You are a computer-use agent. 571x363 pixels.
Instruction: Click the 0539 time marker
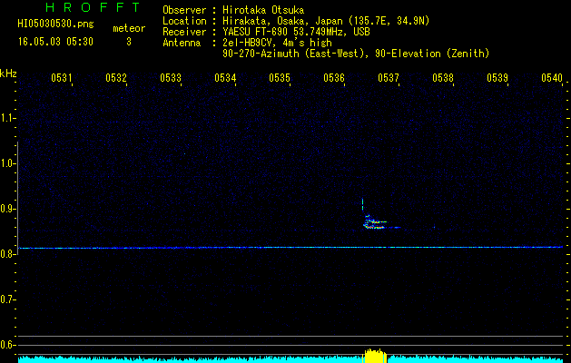tap(497, 77)
